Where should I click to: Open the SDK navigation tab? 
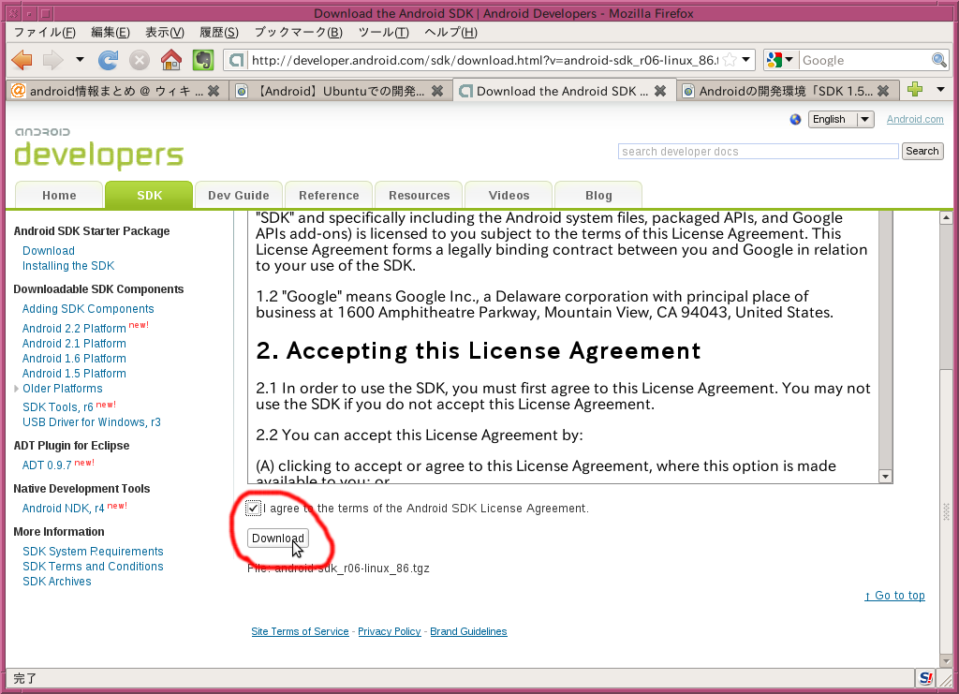[x=149, y=195]
